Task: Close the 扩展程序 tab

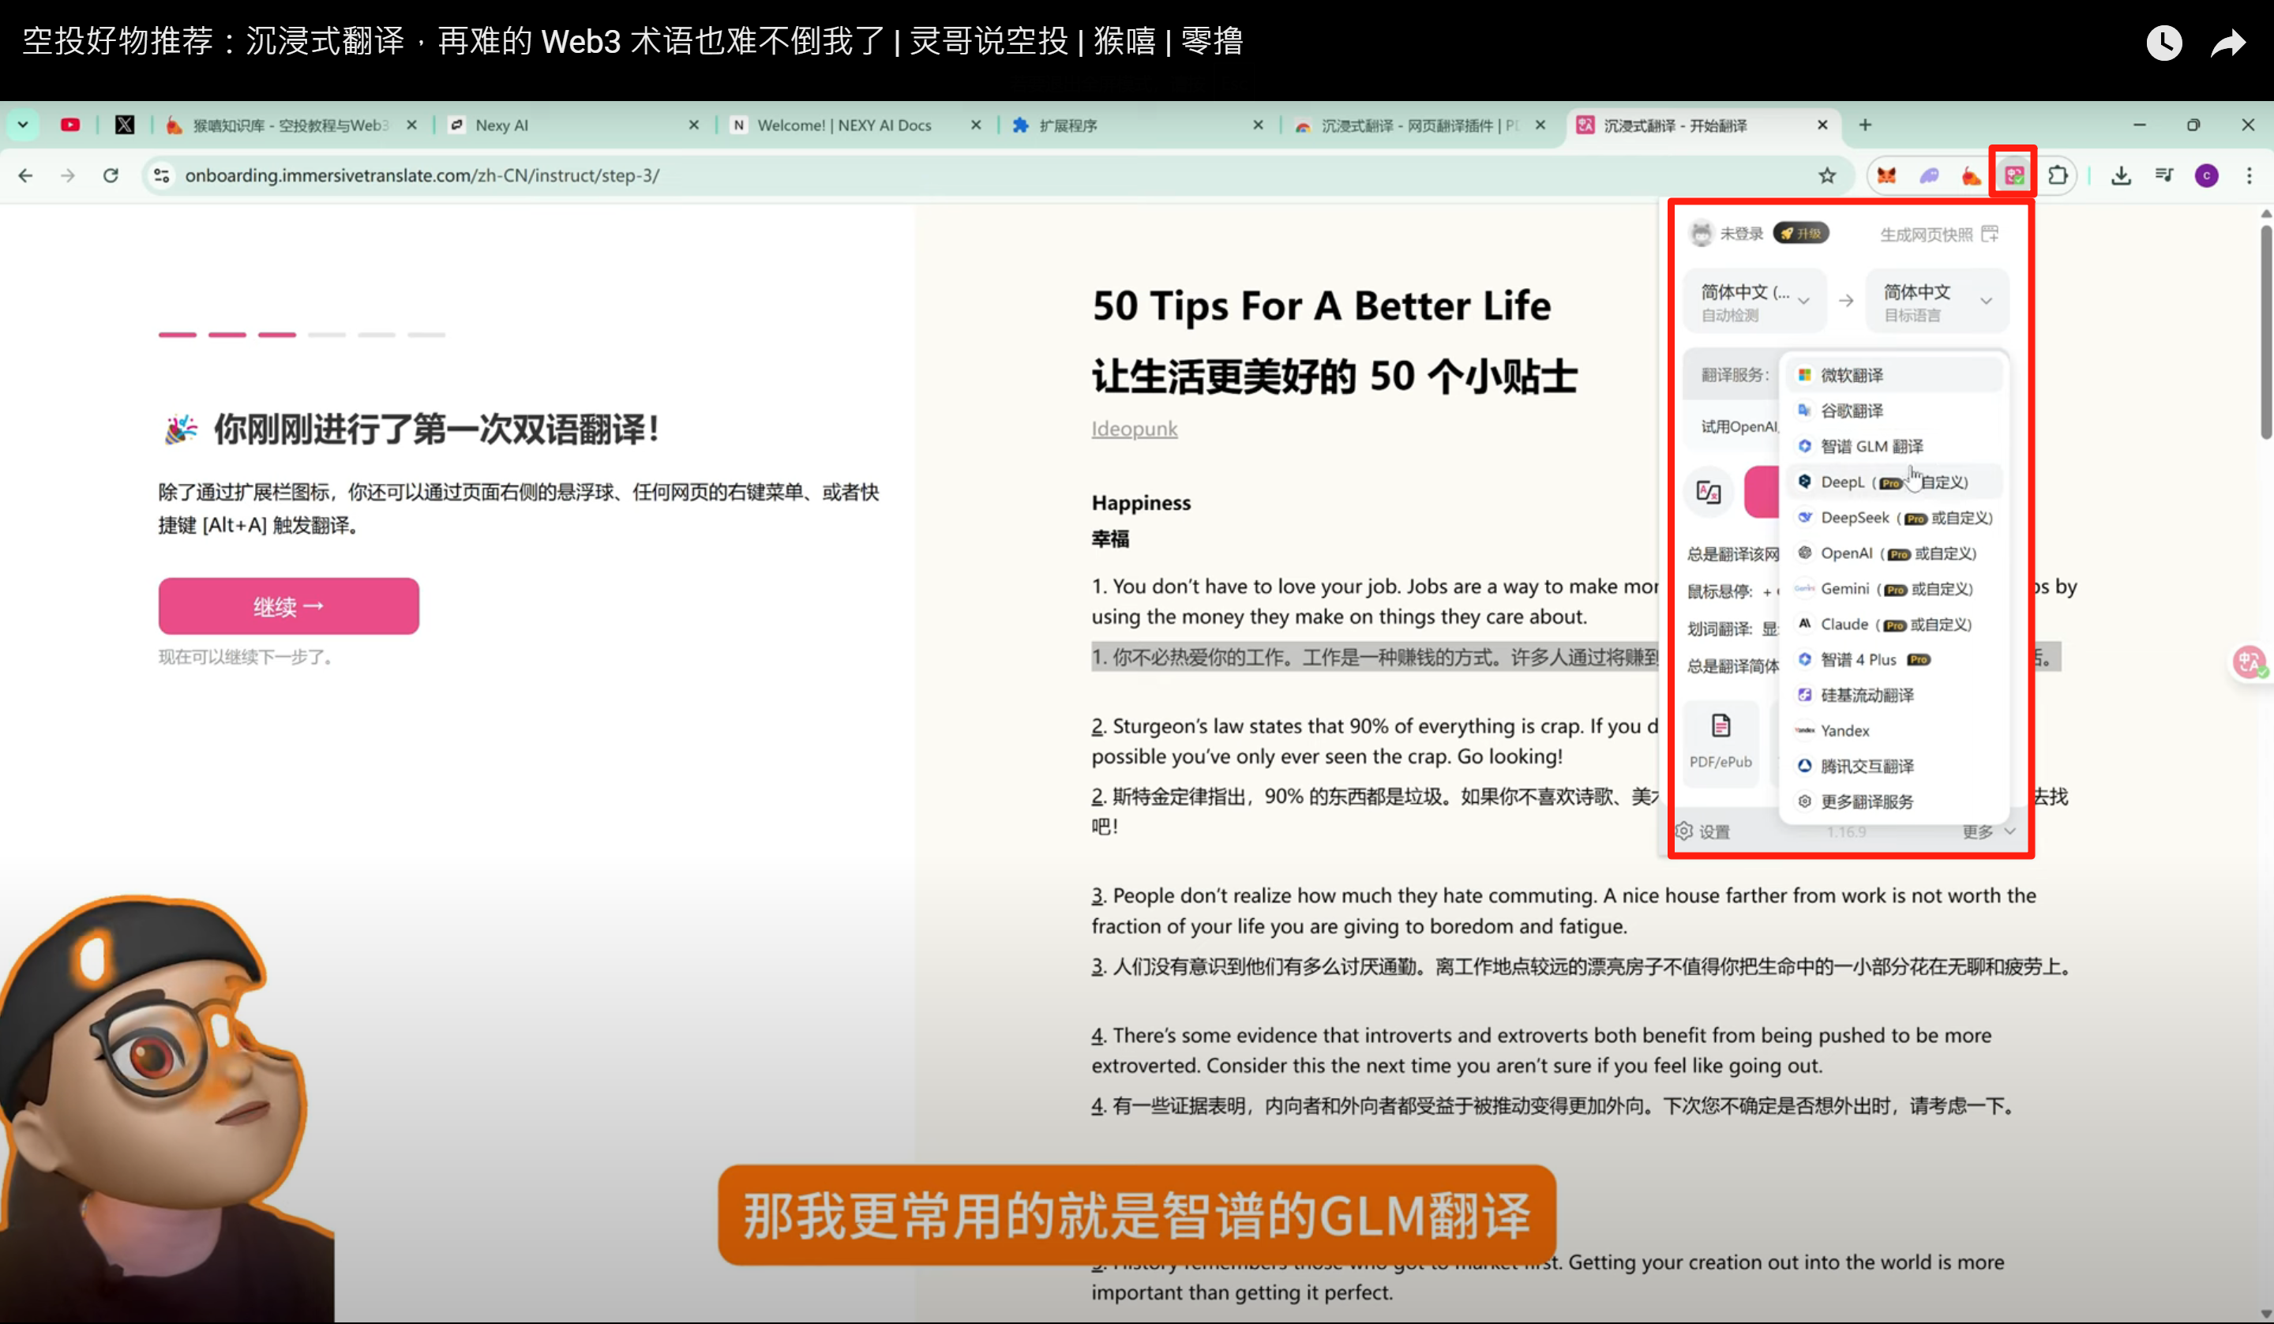Action: (1258, 126)
